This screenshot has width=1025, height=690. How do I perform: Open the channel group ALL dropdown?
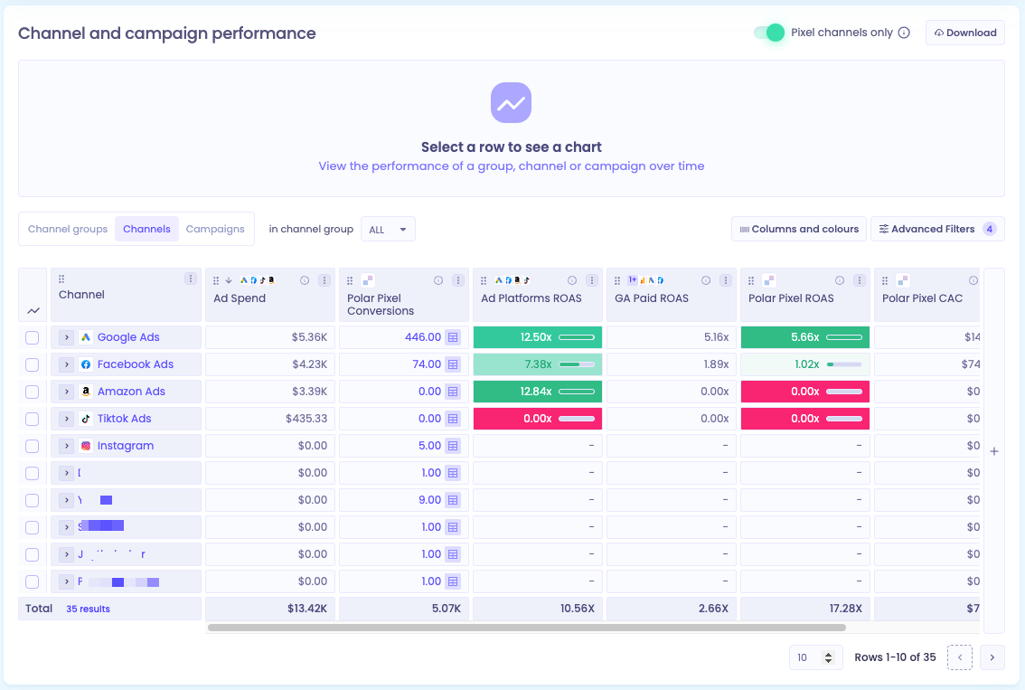[389, 230]
